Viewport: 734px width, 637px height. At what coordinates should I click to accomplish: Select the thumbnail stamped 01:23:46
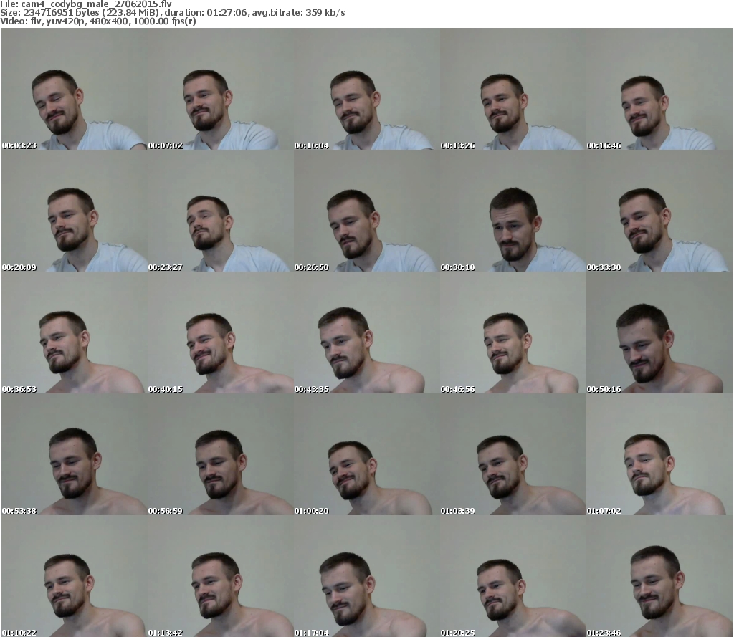[x=659, y=575]
